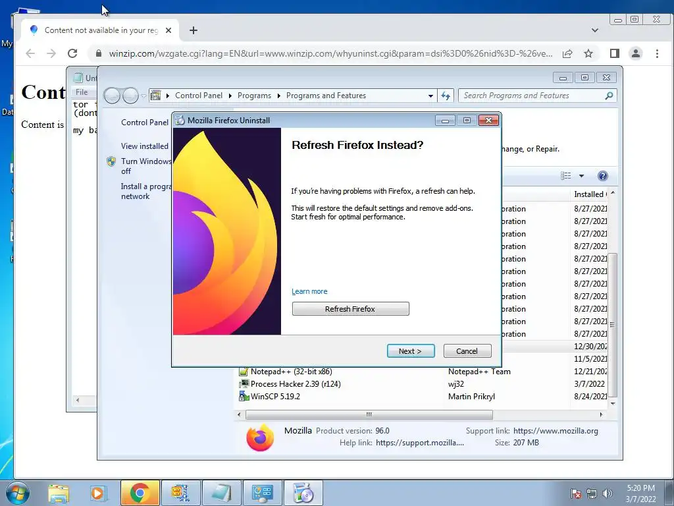Screen dimensions: 674x506
Task: View site lock information icon
Action: tap(99, 53)
